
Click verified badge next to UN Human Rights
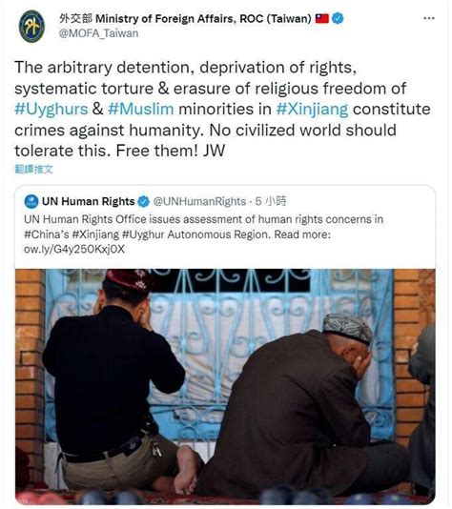[x=143, y=201]
